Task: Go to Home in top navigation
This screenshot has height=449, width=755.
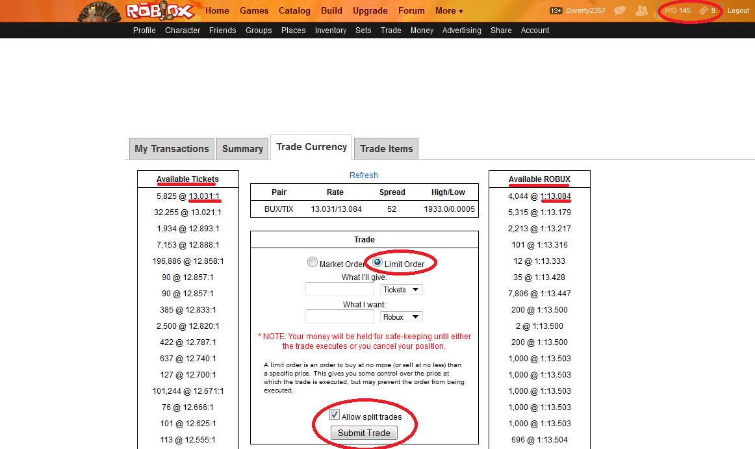Action: coord(217,10)
